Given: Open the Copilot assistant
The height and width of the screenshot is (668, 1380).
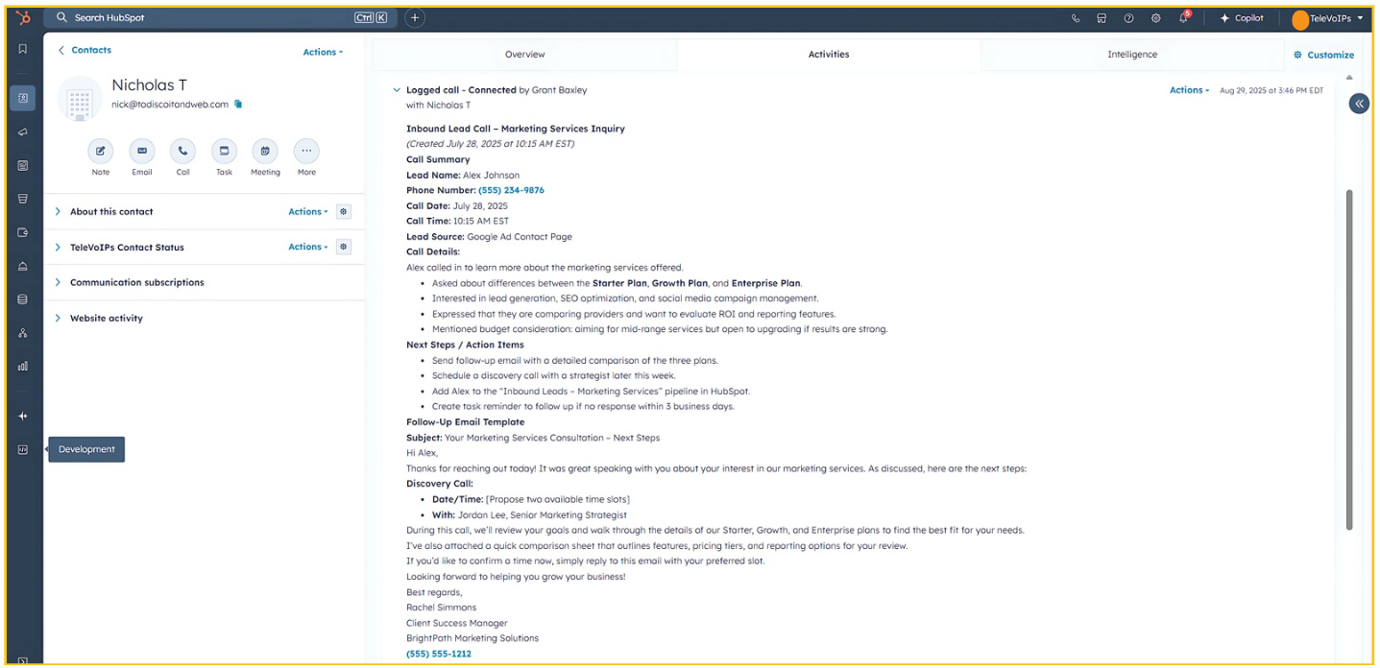Looking at the screenshot, I should click(x=1242, y=17).
